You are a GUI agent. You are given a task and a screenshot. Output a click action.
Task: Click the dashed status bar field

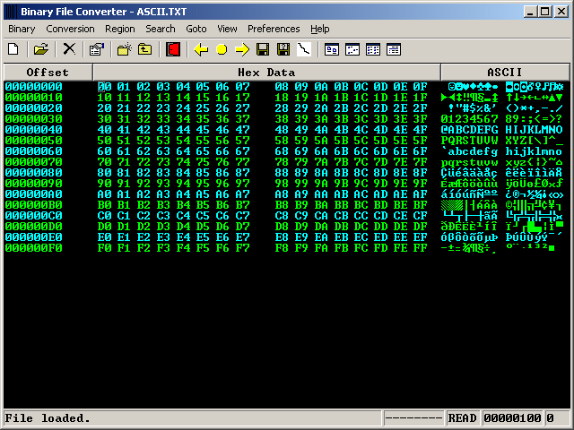(413, 418)
